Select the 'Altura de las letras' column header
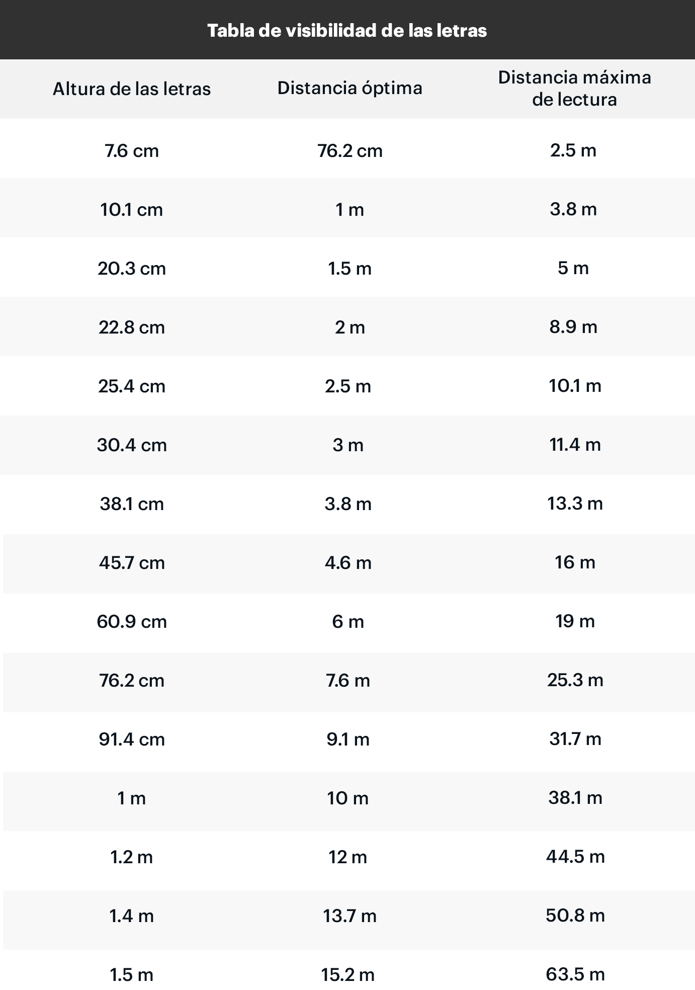The width and height of the screenshot is (695, 990). 132,89
